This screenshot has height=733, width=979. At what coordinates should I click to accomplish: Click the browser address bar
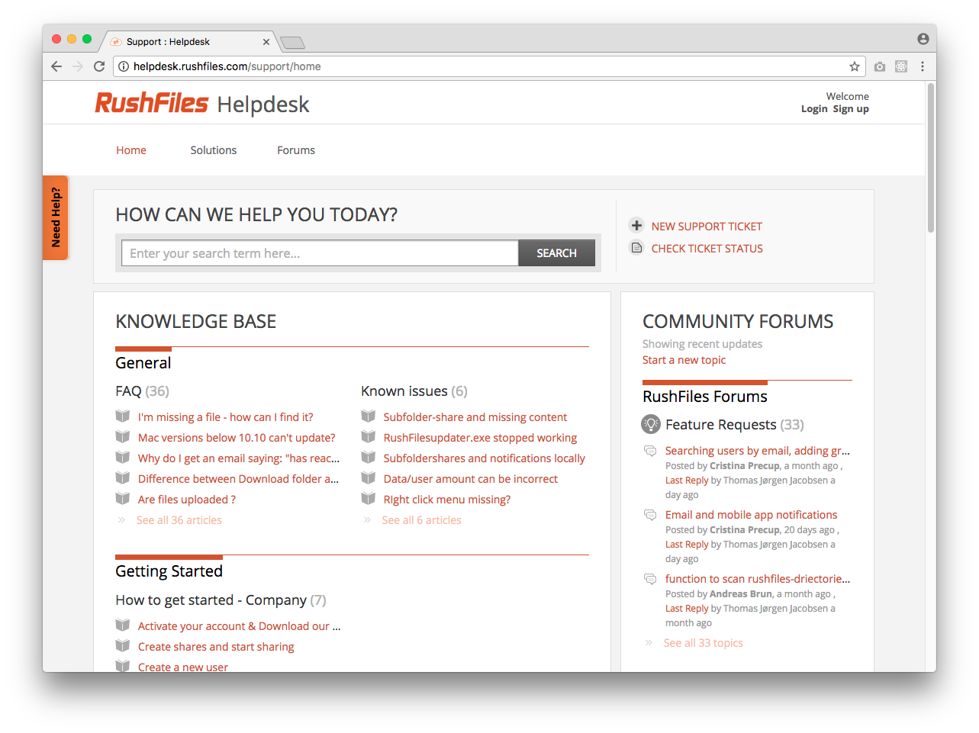(488, 66)
